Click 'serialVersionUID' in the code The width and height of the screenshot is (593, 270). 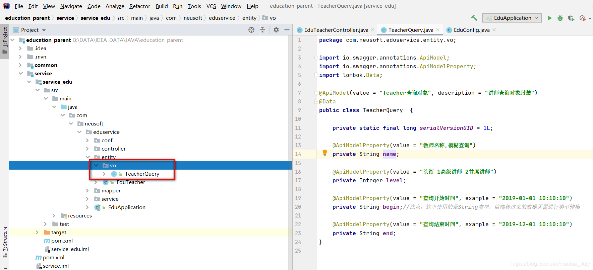click(x=446, y=128)
